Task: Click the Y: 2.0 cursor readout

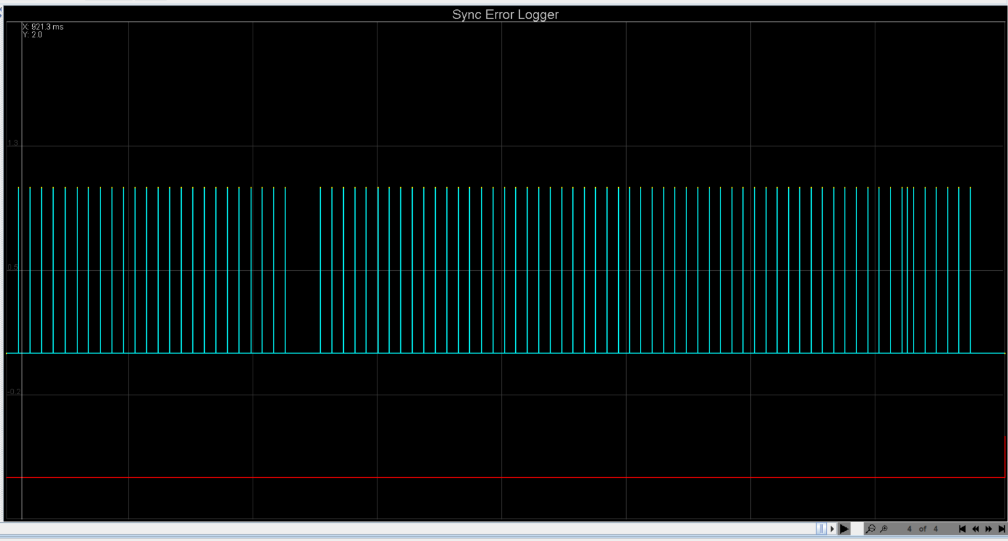Action: pyautogui.click(x=32, y=35)
